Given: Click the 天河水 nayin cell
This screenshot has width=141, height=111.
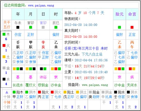Looking at the screenshot, I should [132, 85].
